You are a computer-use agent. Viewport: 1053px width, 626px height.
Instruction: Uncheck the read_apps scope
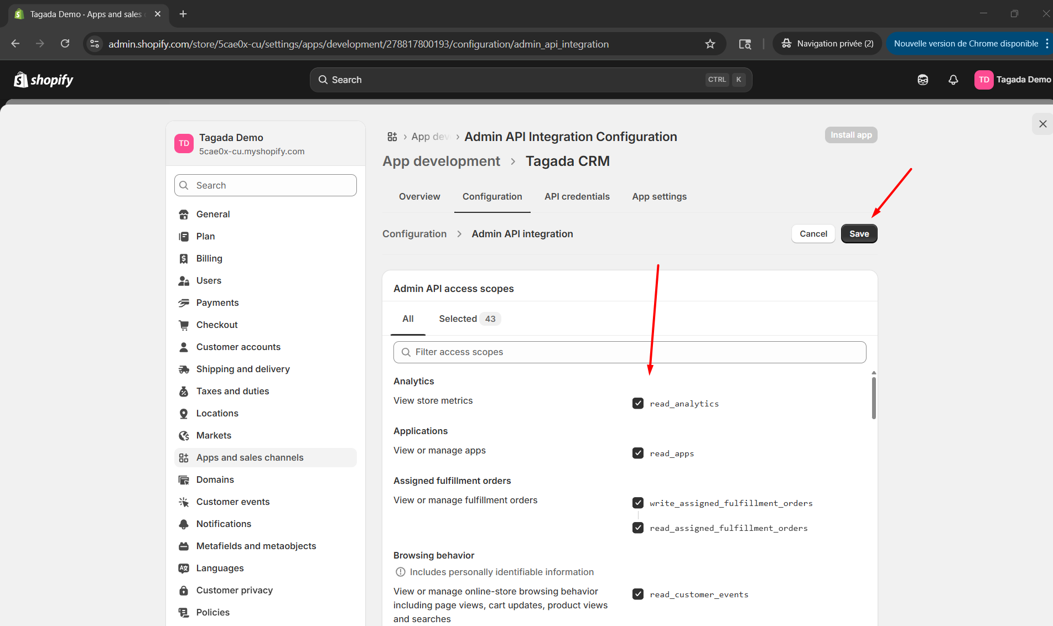point(638,453)
